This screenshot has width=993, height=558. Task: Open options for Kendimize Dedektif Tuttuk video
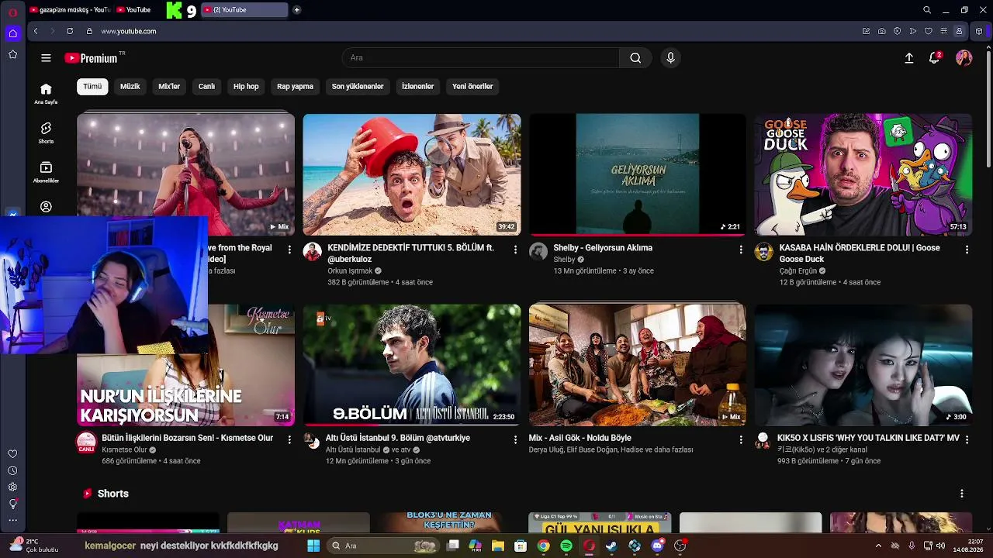pos(515,250)
